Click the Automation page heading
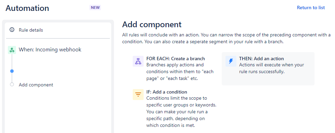 tap(27, 8)
